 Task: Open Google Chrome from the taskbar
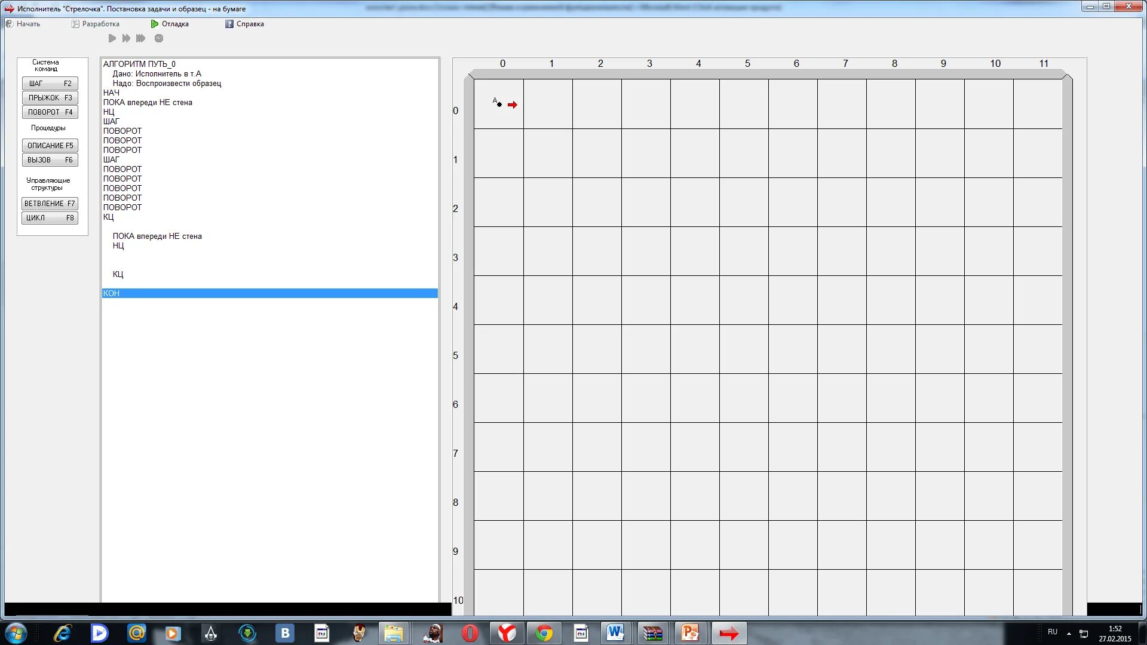[544, 633]
